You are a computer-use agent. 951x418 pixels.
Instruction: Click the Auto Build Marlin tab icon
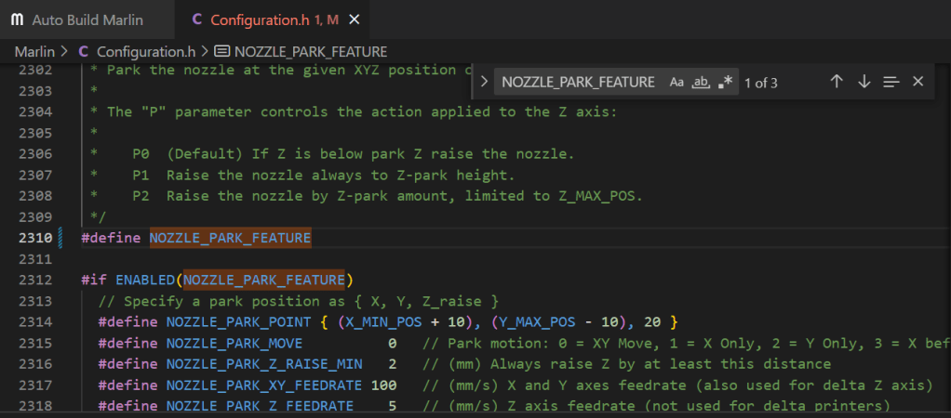click(x=17, y=20)
